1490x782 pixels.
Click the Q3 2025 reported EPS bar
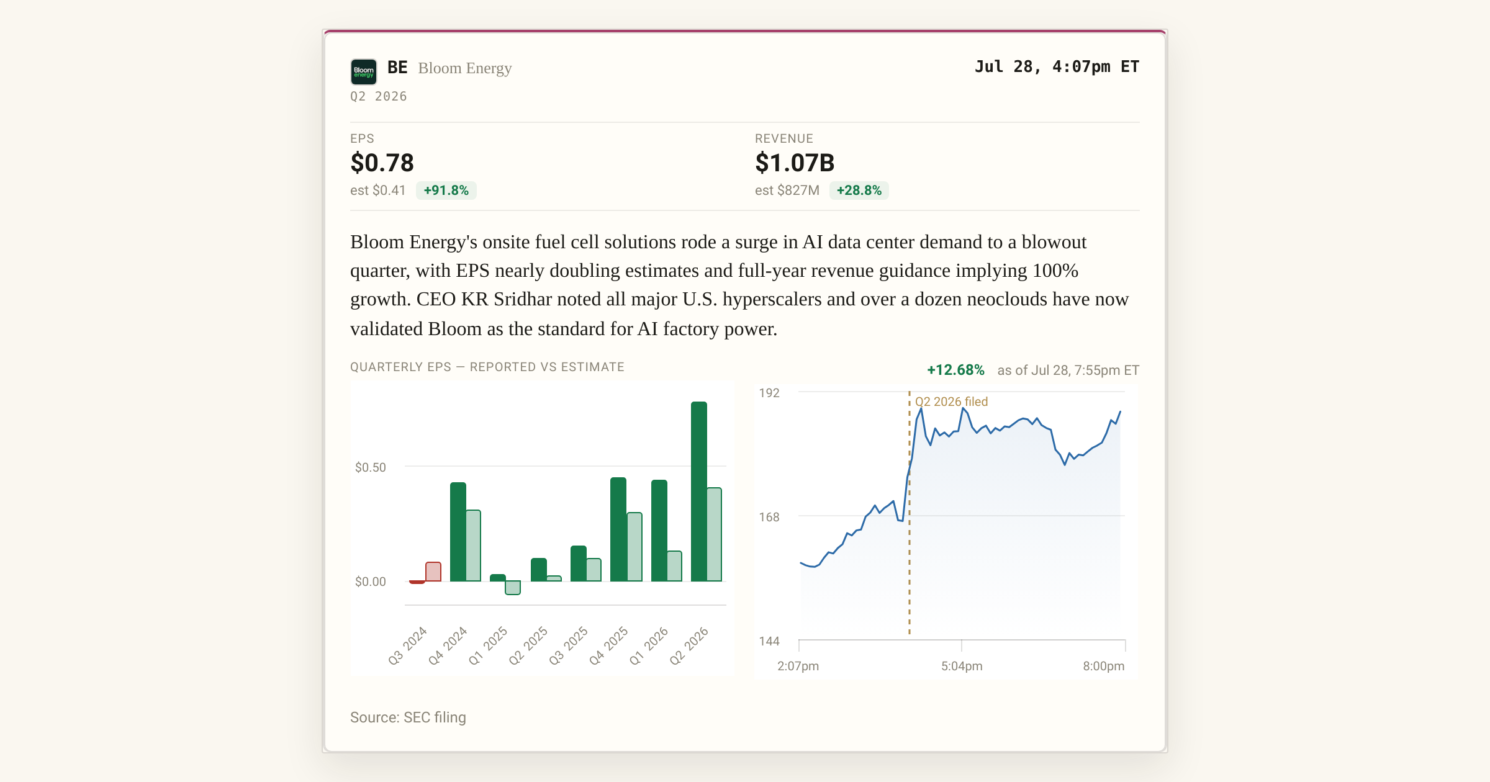pos(578,564)
